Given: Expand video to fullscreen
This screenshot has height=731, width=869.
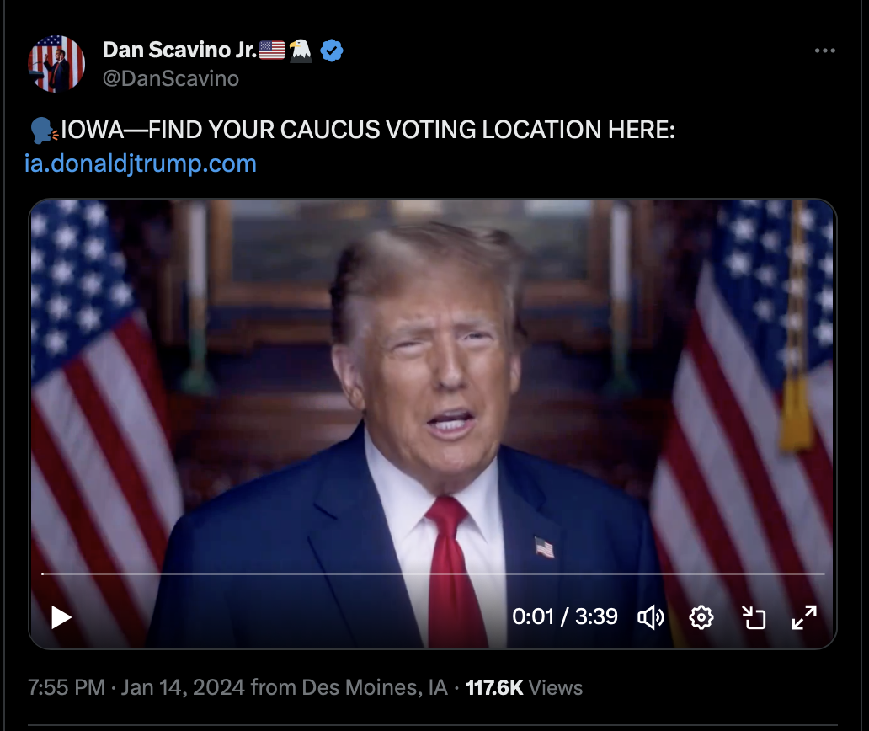Looking at the screenshot, I should click(x=804, y=616).
